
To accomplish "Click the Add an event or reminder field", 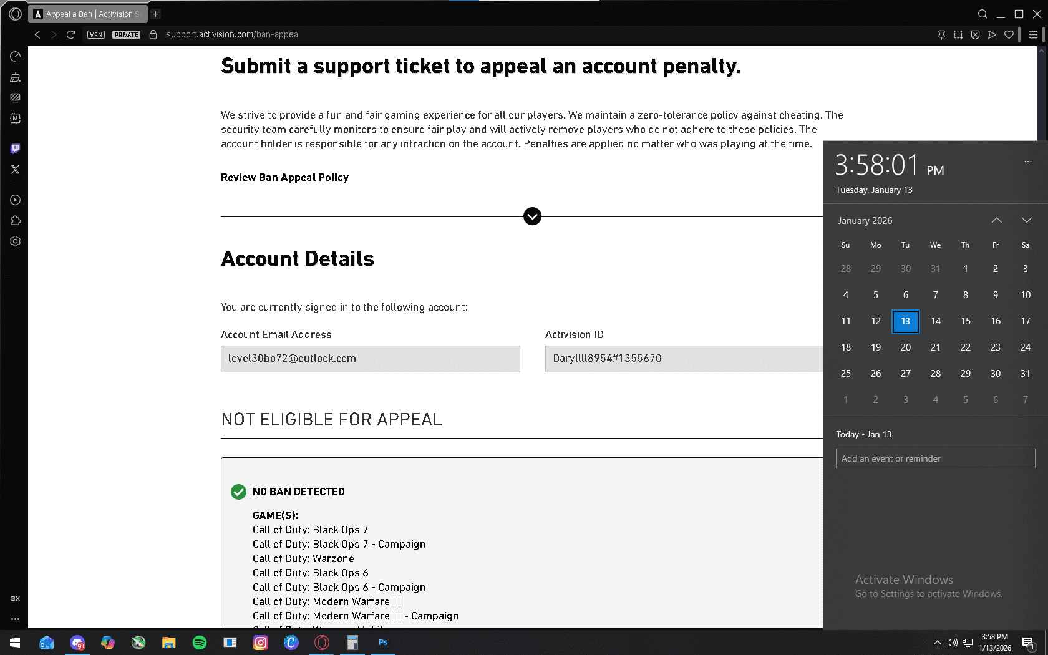I will click(934, 458).
